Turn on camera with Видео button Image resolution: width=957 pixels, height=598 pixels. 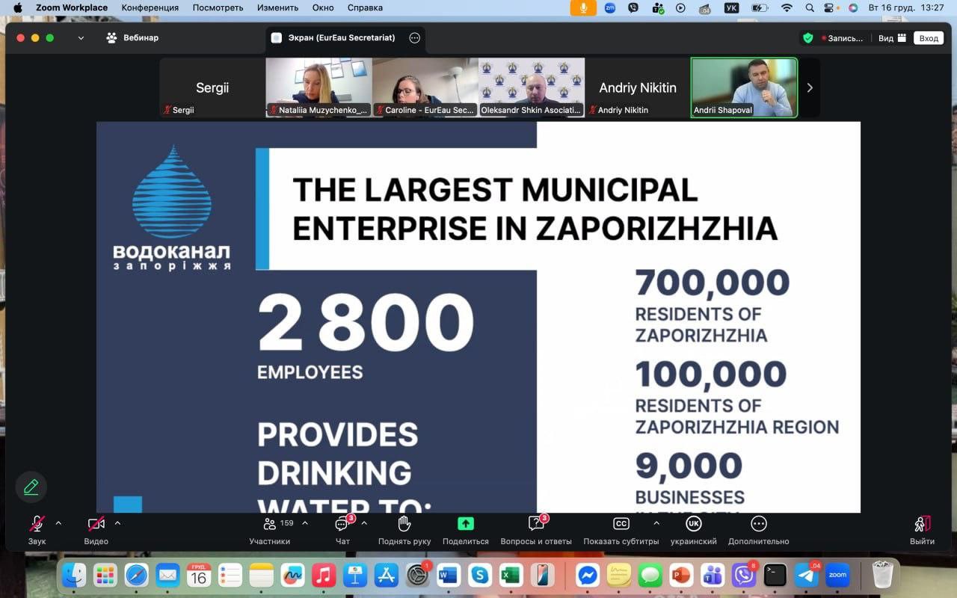tap(96, 525)
